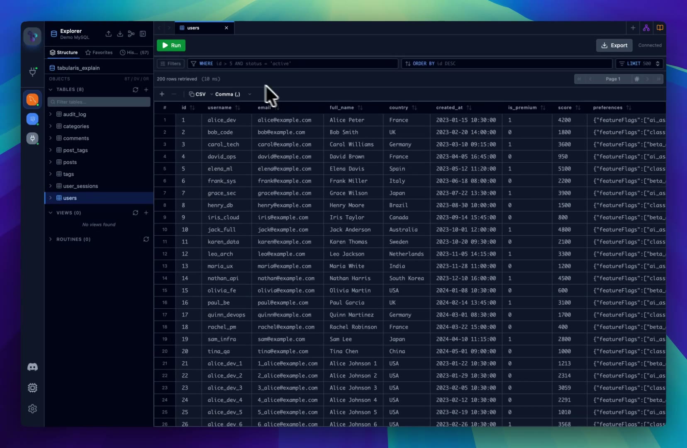This screenshot has width=687, height=448.
Task: Switch to the Favorites tab
Action: (99, 53)
